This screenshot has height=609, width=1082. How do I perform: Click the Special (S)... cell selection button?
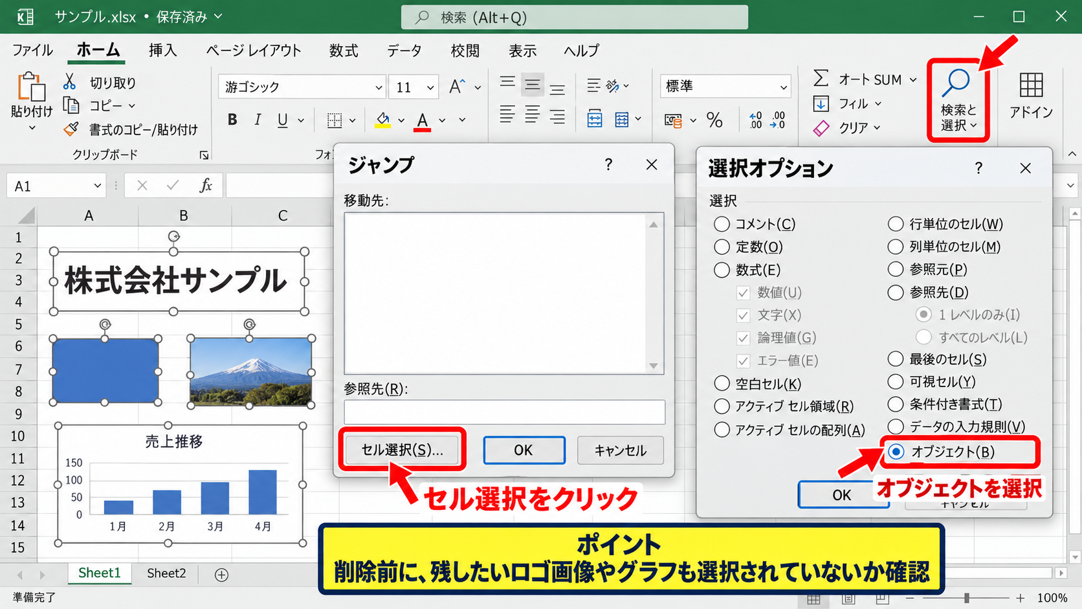click(x=402, y=450)
